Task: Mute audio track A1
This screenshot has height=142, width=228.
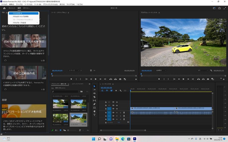Action: [117, 112]
